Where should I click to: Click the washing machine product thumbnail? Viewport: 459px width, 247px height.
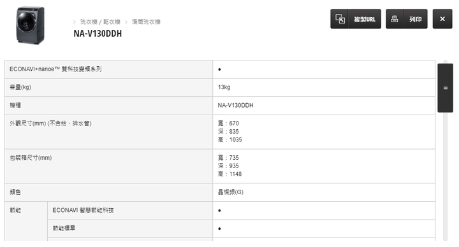pos(30,25)
